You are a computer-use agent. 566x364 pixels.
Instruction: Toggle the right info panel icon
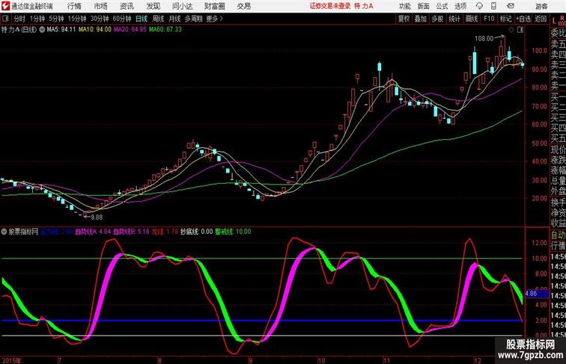click(x=520, y=30)
